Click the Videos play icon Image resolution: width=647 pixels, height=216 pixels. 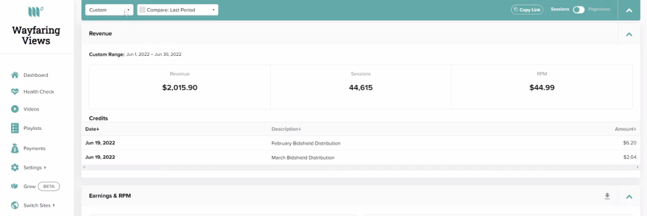(x=15, y=109)
